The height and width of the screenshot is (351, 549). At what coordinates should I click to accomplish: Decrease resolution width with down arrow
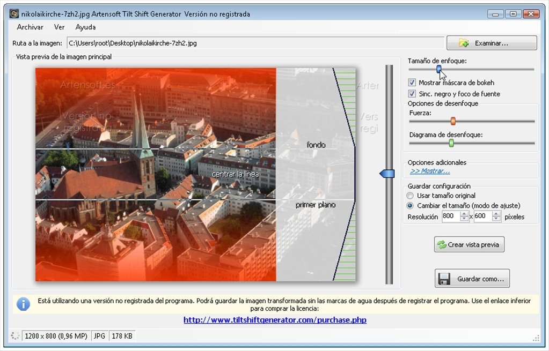(464, 219)
